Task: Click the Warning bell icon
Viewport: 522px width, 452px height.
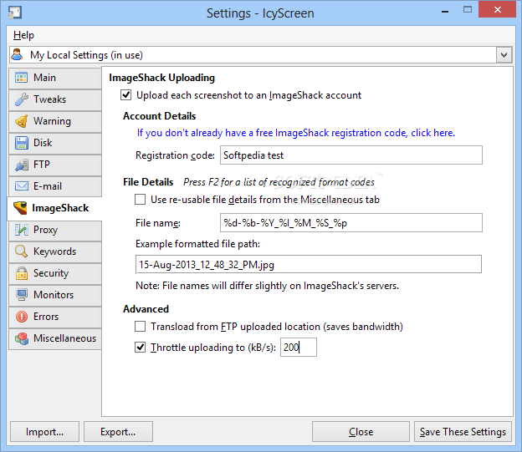Action: (22, 121)
